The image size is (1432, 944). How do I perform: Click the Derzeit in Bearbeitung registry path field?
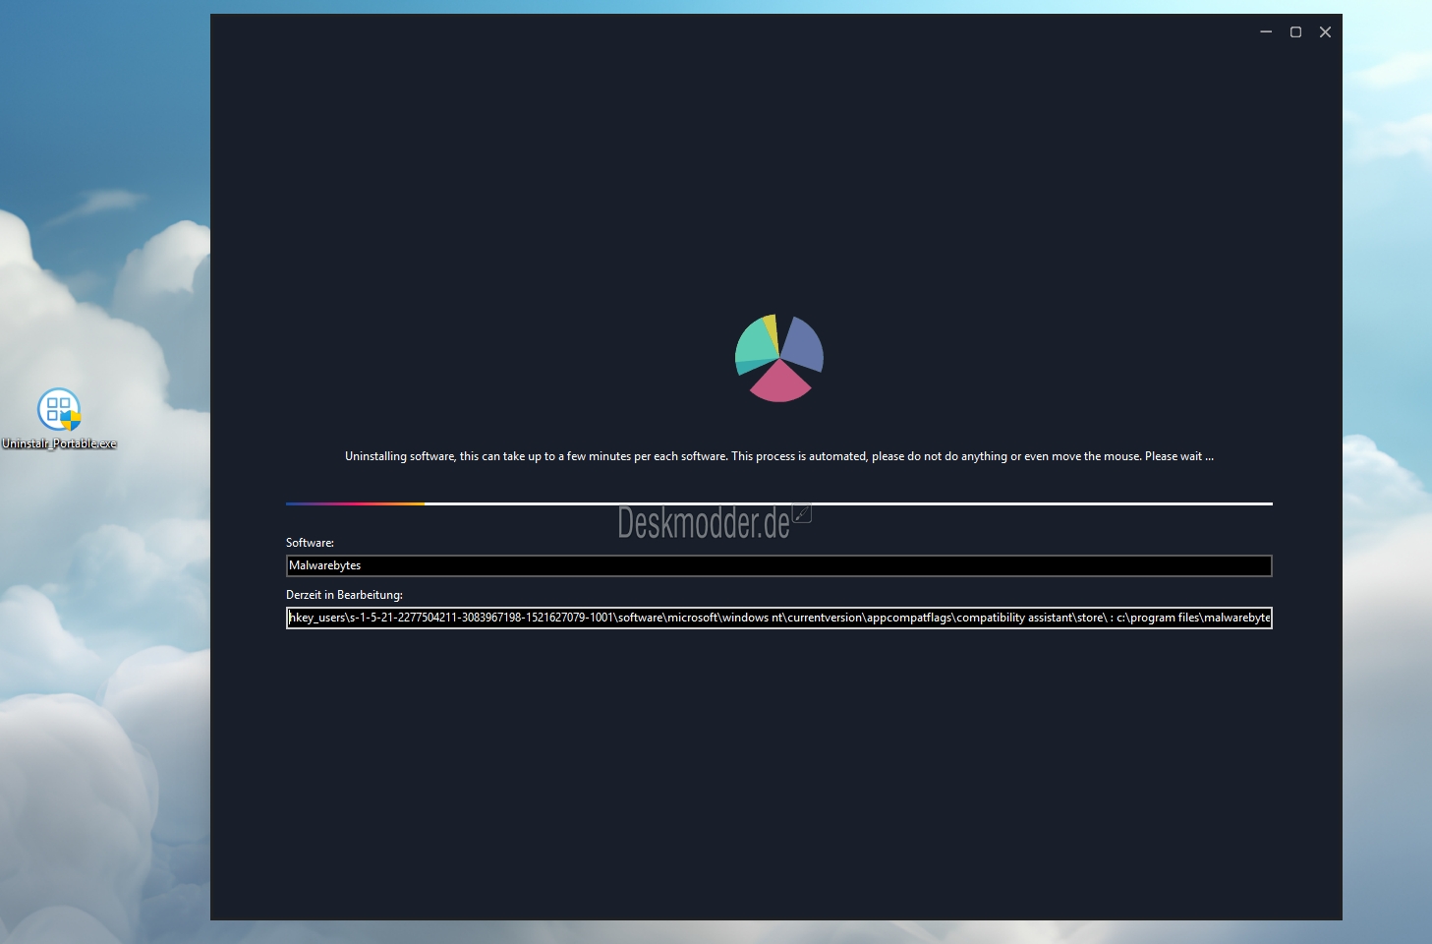pyautogui.click(x=779, y=618)
